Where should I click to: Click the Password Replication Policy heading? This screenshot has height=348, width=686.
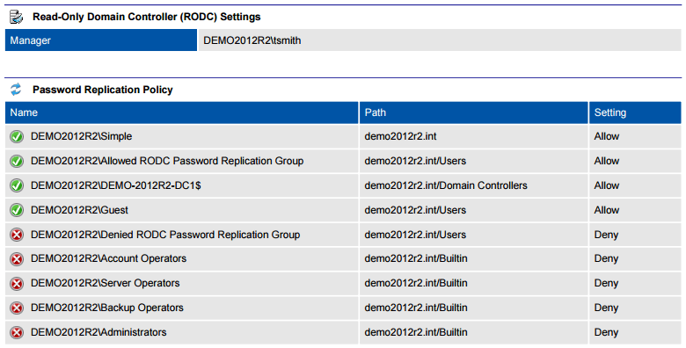pyautogui.click(x=103, y=90)
